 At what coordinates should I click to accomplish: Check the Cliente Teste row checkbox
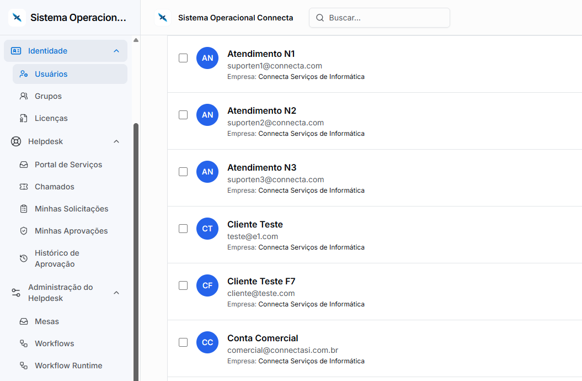[183, 229]
